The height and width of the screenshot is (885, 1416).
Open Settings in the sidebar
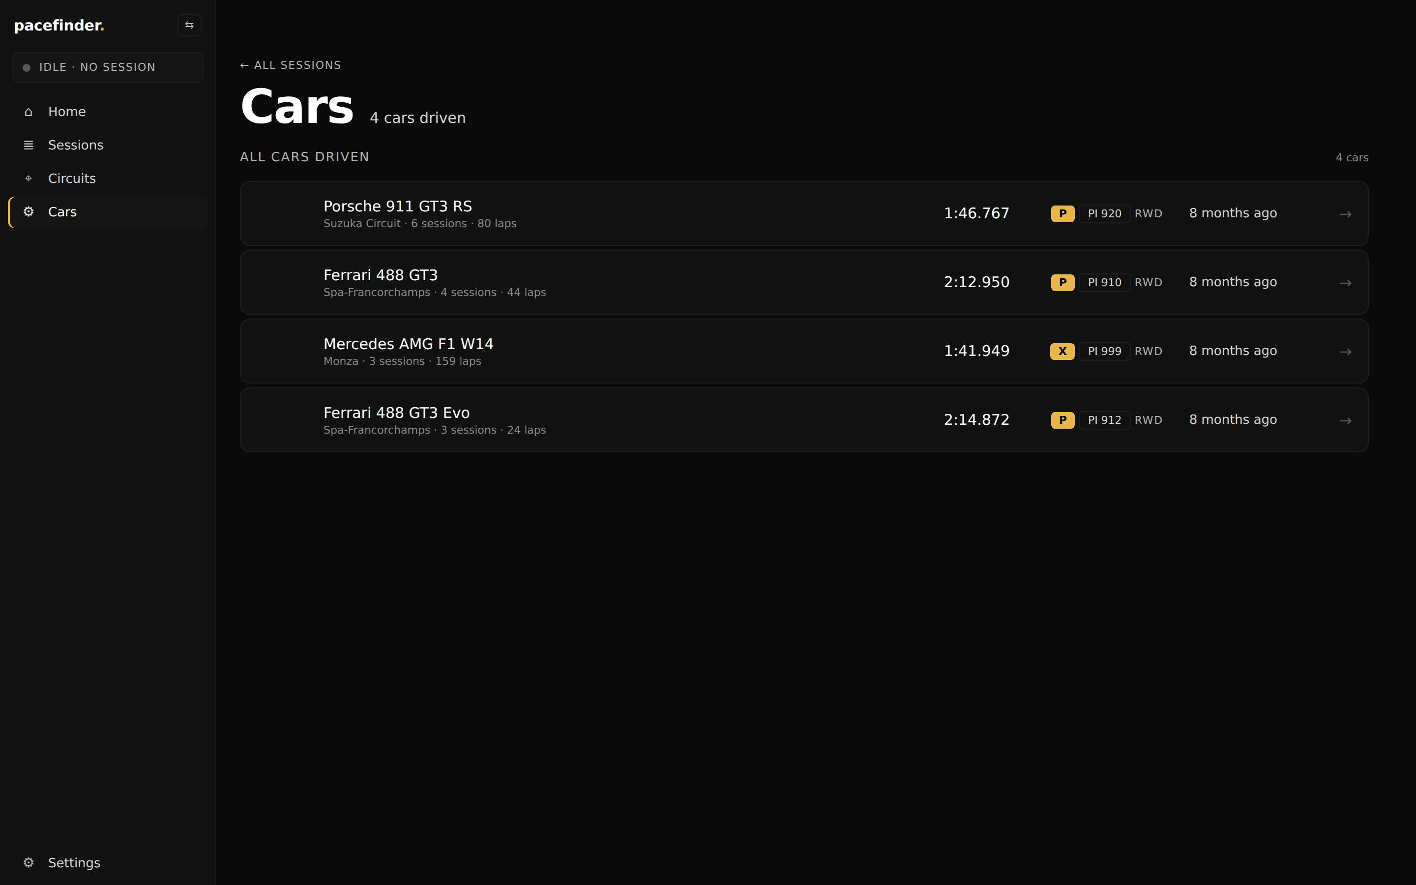(108, 863)
